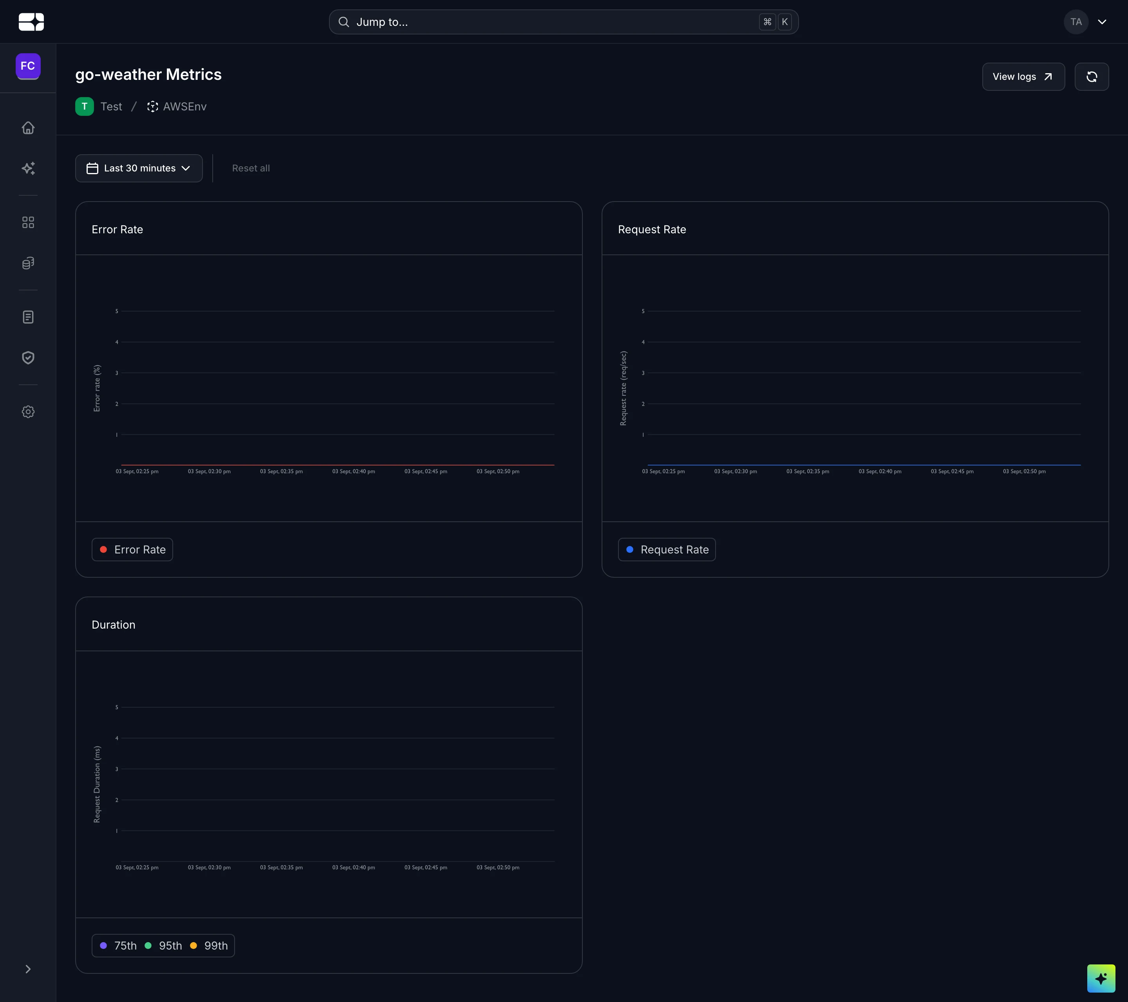Open the grid apps sidebar icon

(28, 222)
